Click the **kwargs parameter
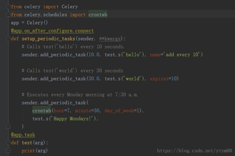 [x=110, y=39]
